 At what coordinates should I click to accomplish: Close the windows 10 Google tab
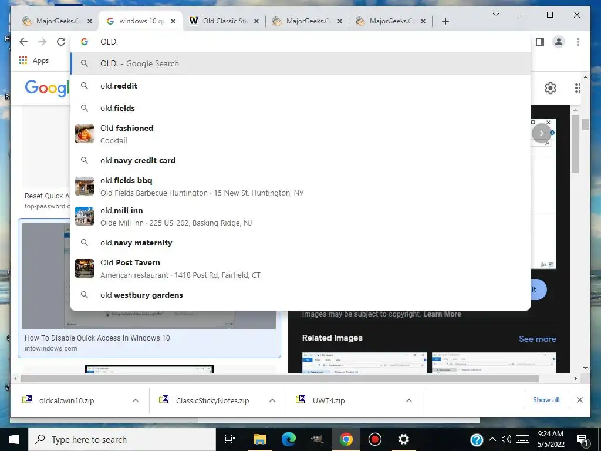173,21
